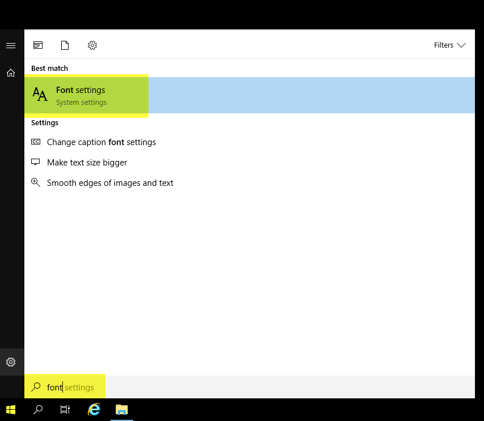Open the Windows Start button
This screenshot has width=484, height=421.
pos(11,410)
